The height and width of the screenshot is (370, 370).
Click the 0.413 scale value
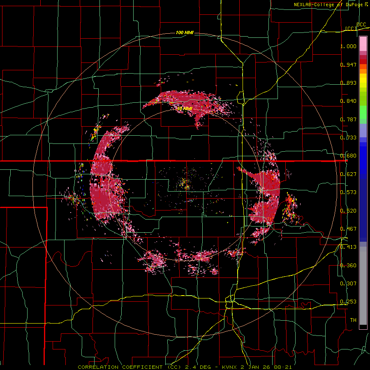coord(348,247)
